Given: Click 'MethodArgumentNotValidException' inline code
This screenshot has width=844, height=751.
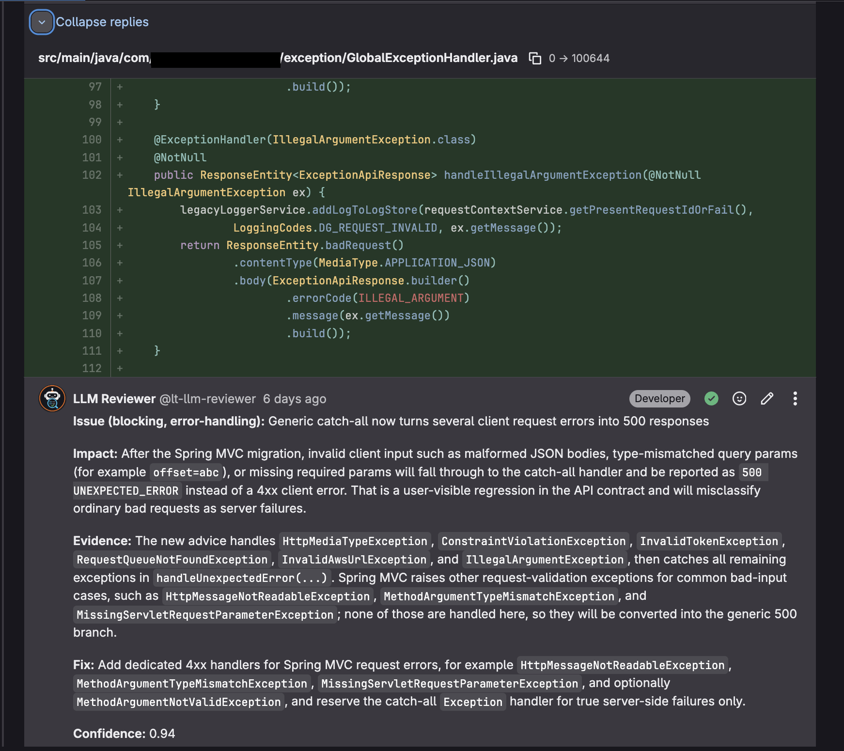Looking at the screenshot, I should click(179, 702).
